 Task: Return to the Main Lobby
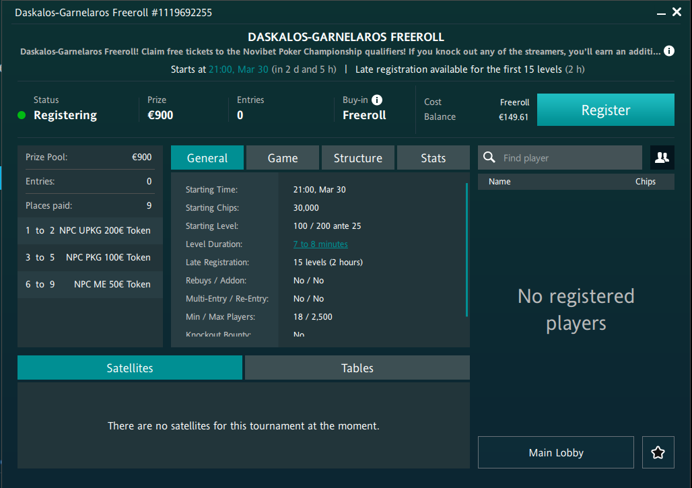555,452
